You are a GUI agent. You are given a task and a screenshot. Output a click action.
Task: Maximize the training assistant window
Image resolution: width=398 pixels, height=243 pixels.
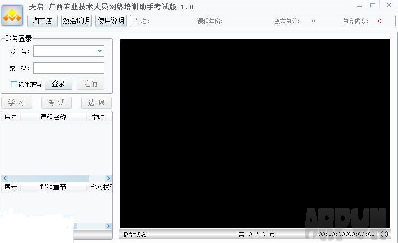[x=373, y=5]
